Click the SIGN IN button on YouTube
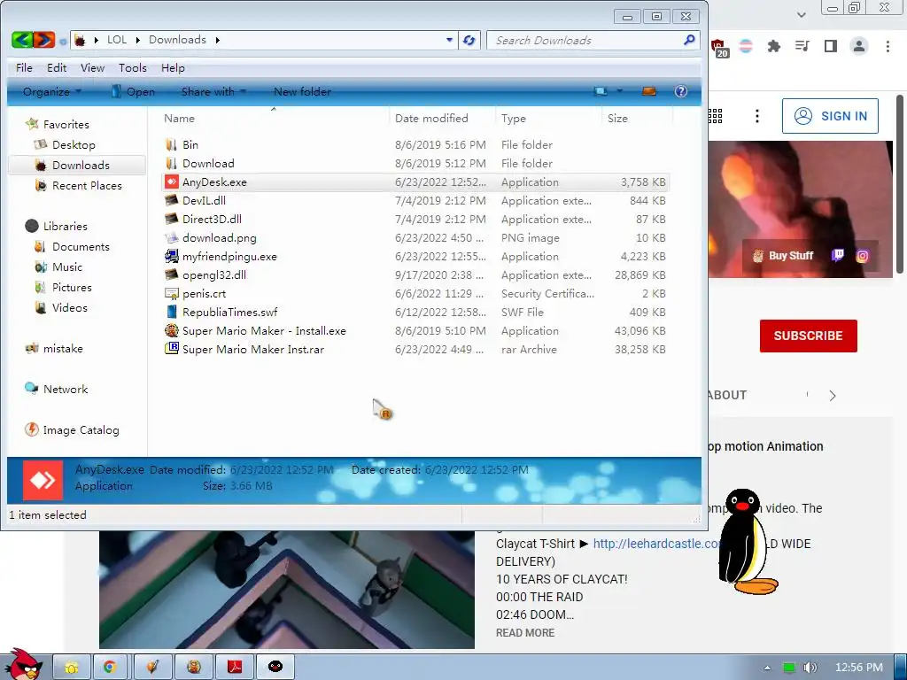This screenshot has height=680, width=907. coord(830,116)
